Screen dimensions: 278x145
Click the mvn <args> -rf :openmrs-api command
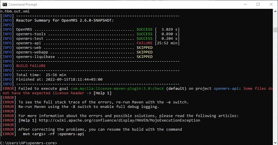(54, 134)
